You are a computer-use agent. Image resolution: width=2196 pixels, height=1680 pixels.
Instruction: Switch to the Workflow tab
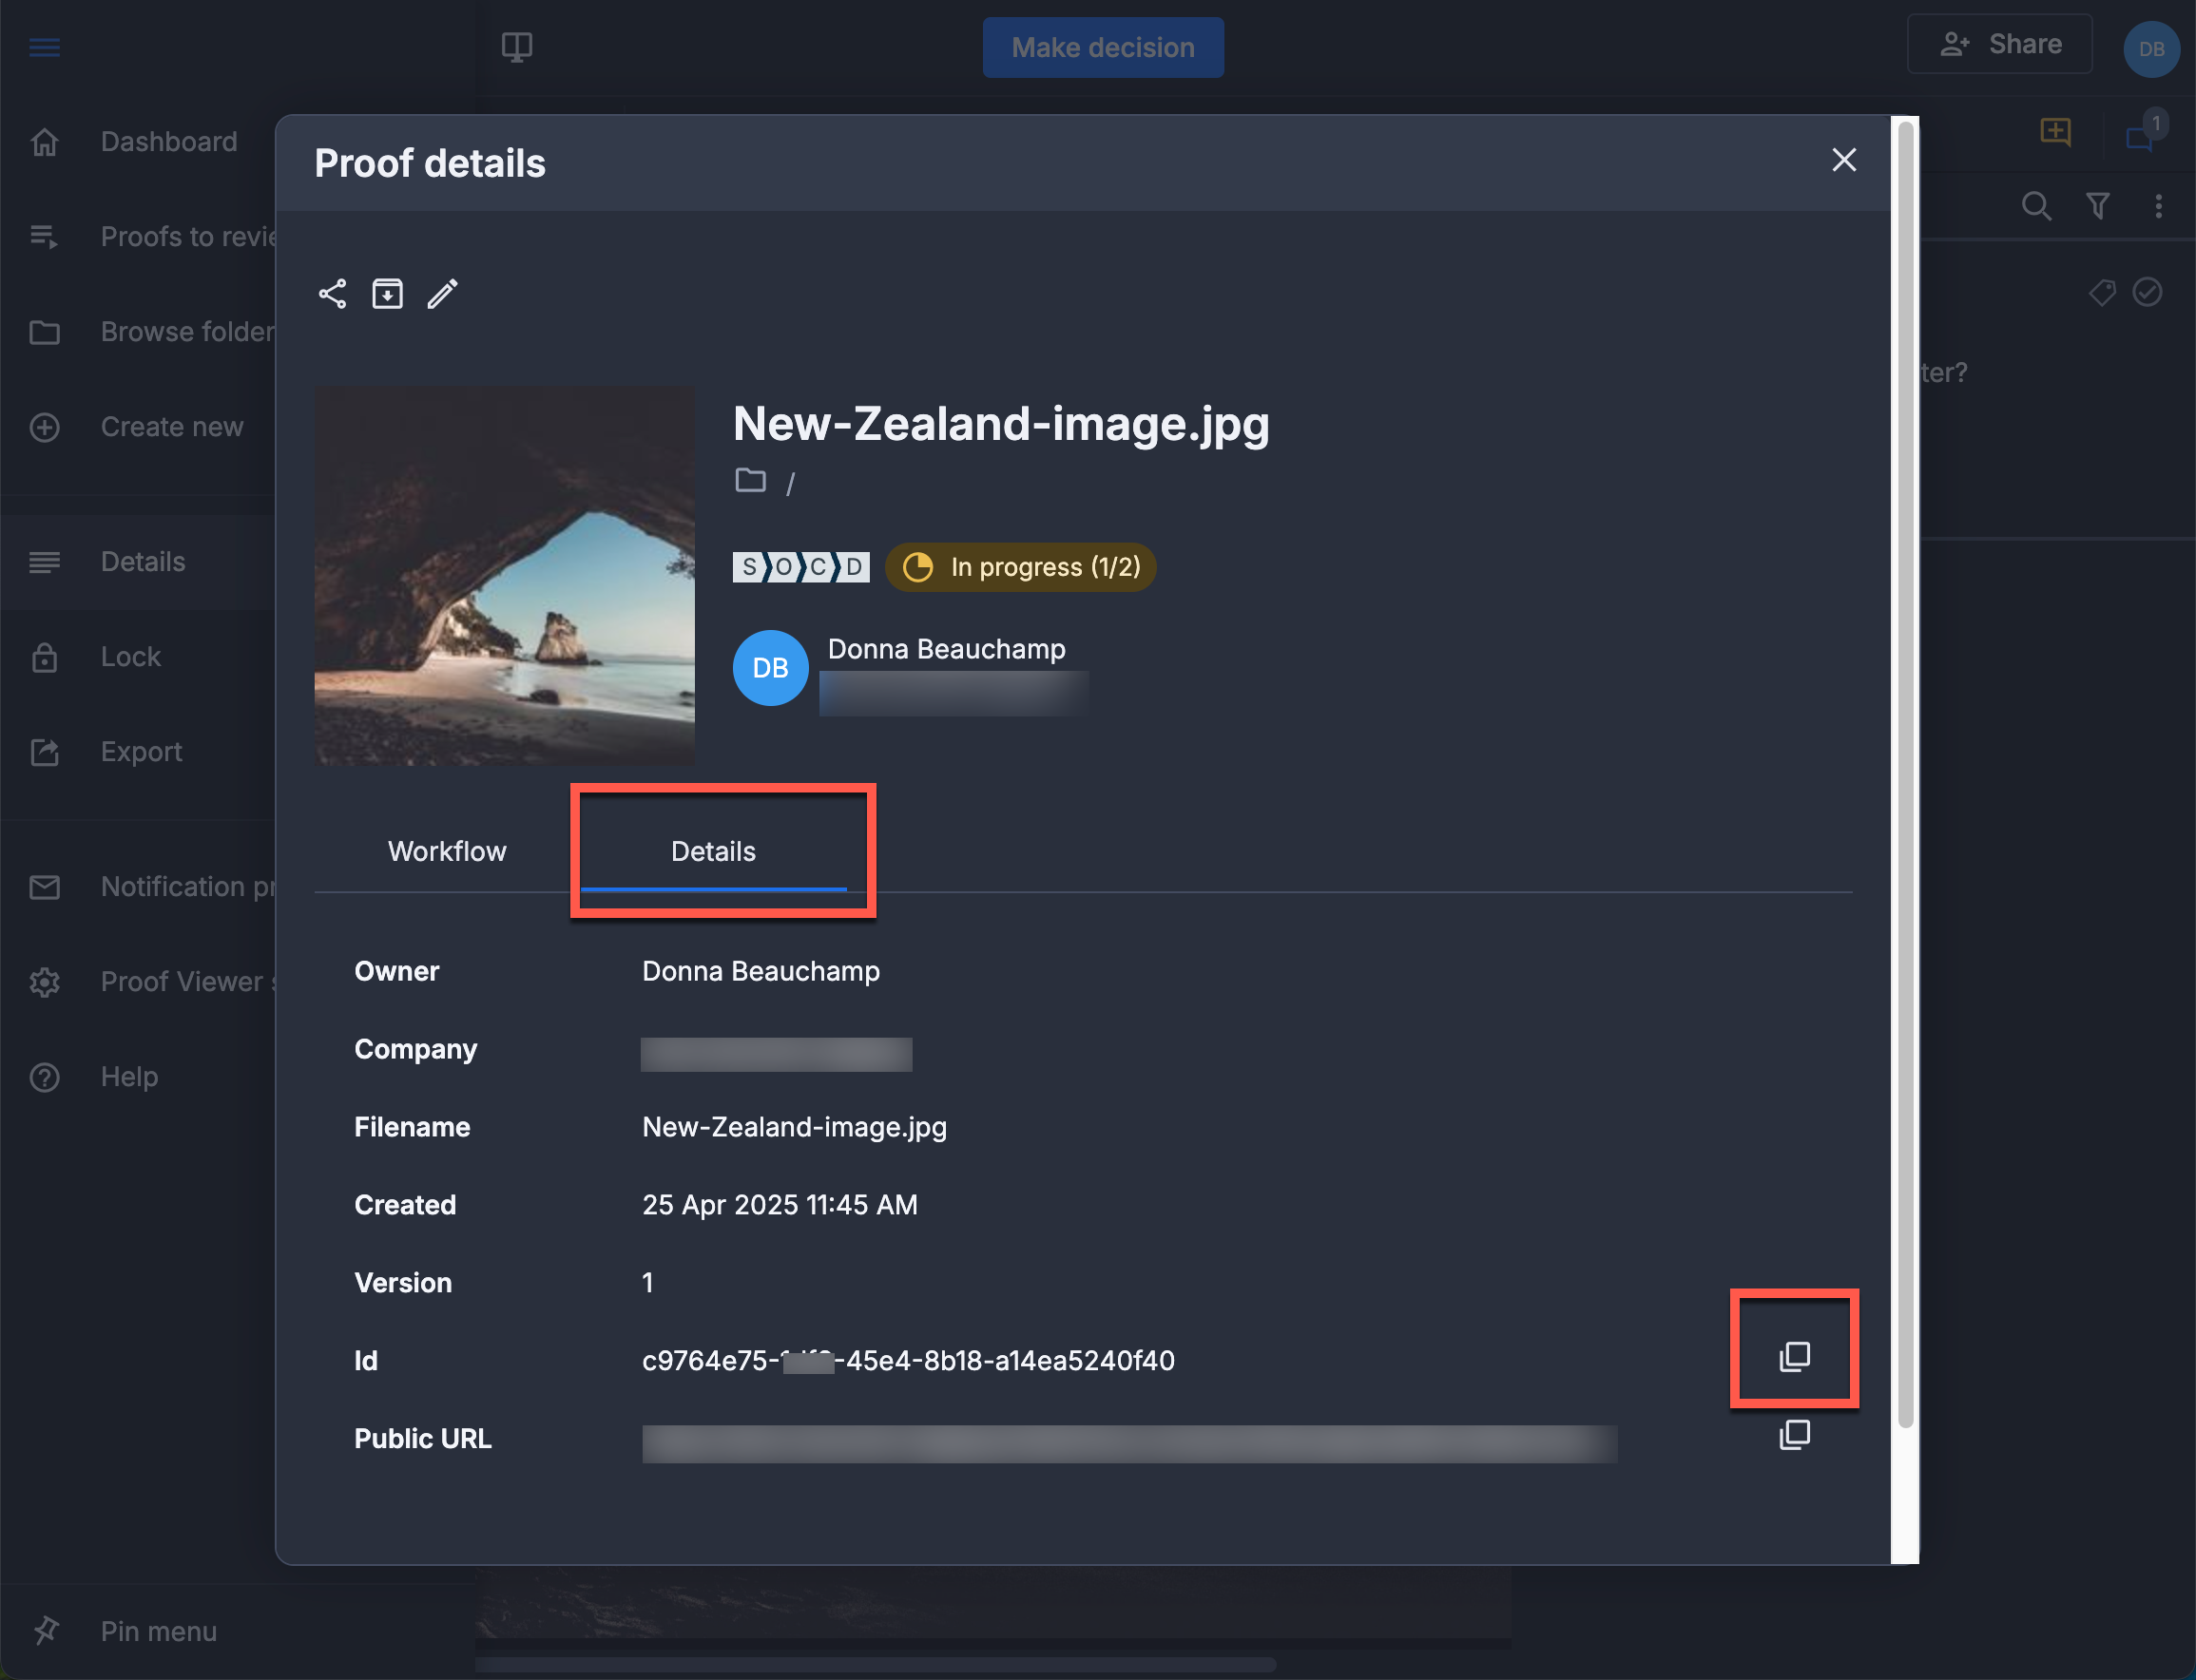[x=446, y=851]
